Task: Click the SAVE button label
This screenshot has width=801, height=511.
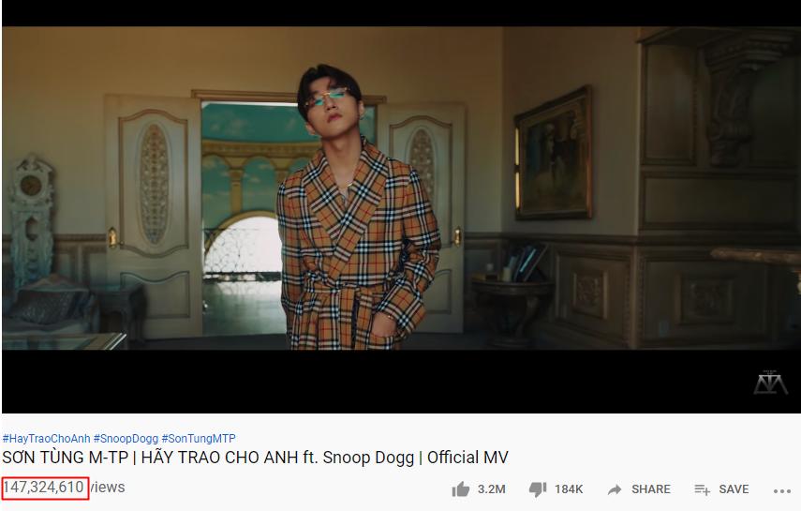Action: pyautogui.click(x=734, y=489)
